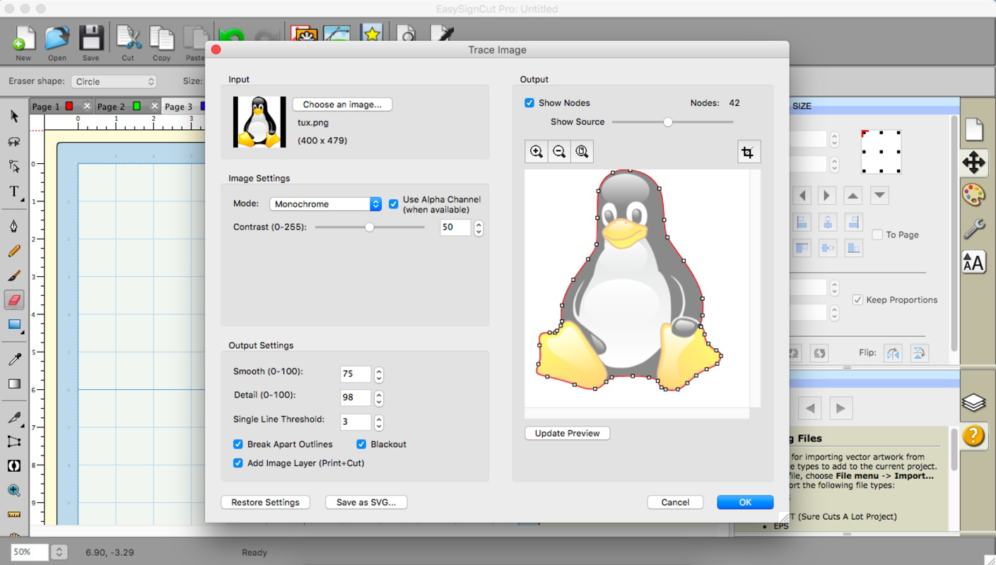Select the Brush tool

click(14, 275)
